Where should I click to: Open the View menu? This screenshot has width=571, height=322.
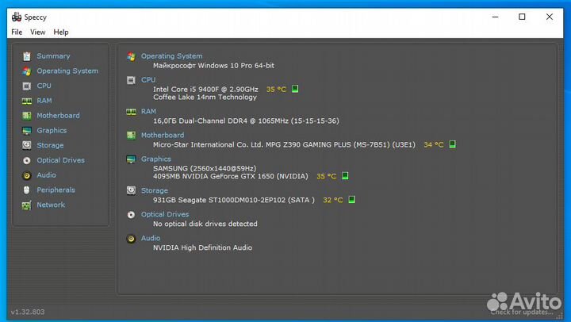pos(38,32)
